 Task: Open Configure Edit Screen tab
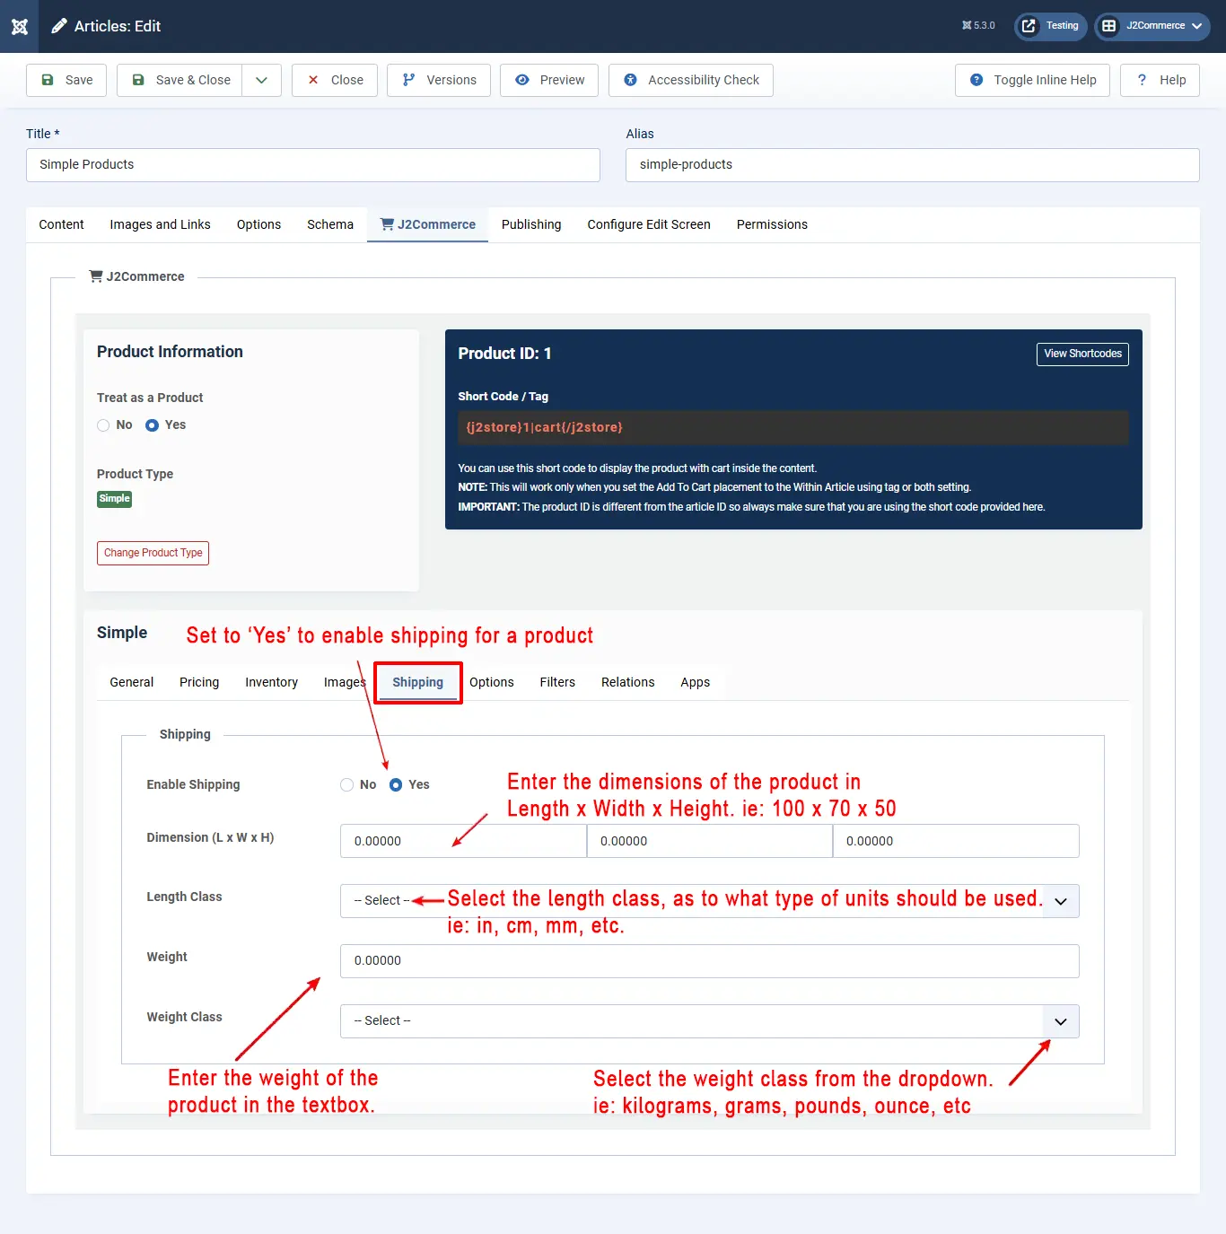coord(649,224)
